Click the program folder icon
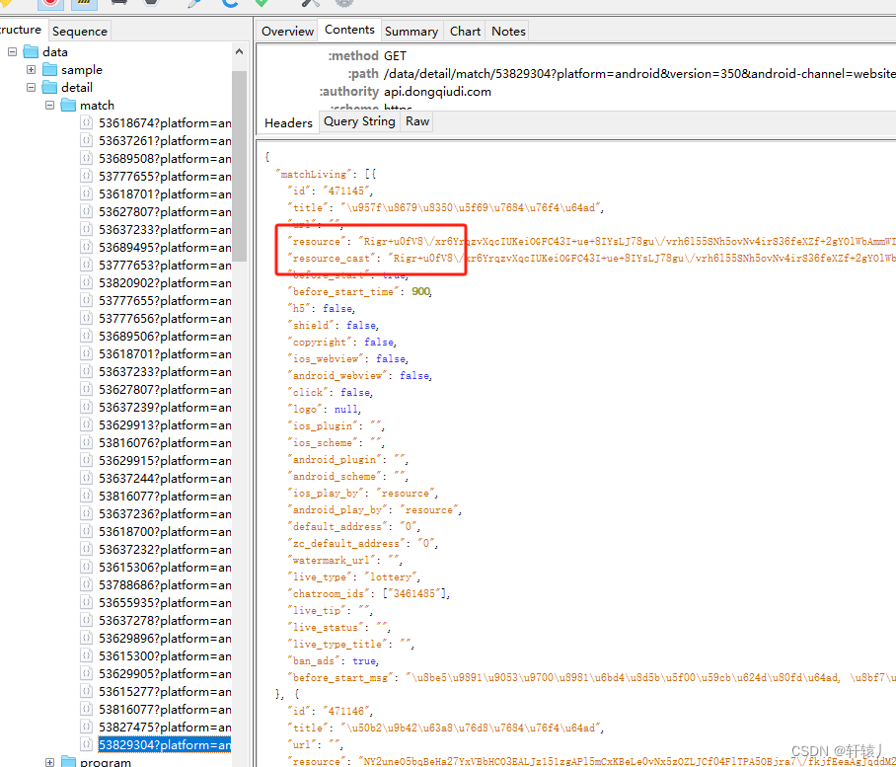896x767 pixels. (68, 761)
